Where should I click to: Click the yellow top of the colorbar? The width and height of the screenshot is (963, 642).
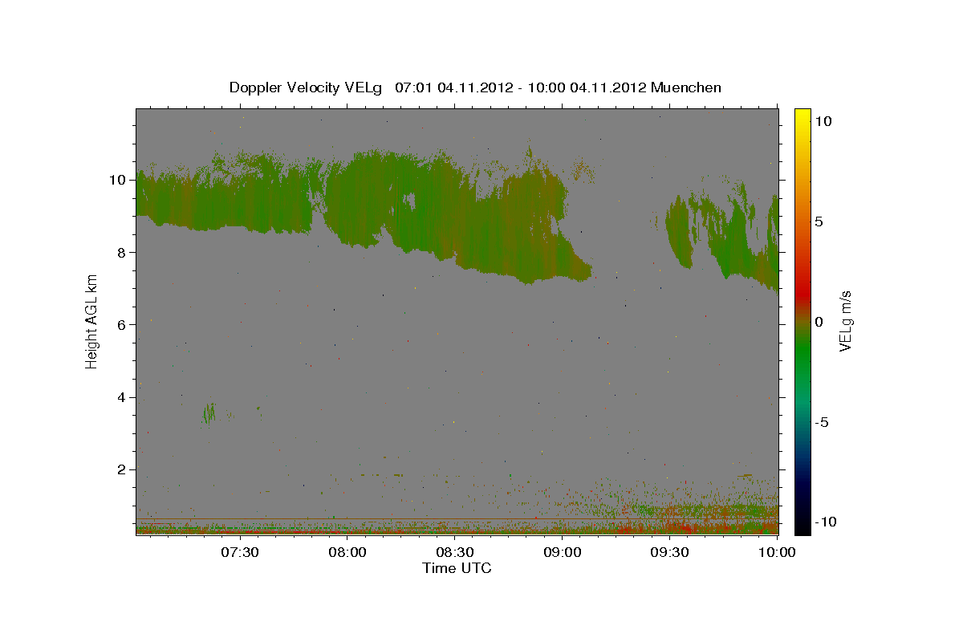coord(802,116)
